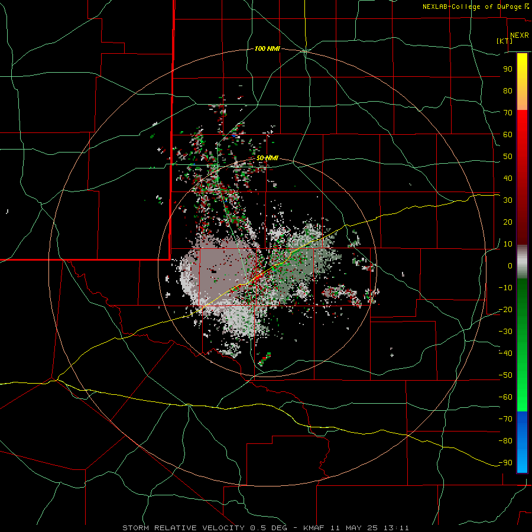The width and height of the screenshot is (532, 532).
Task: Select the -50 legend value
Action: tap(505, 375)
